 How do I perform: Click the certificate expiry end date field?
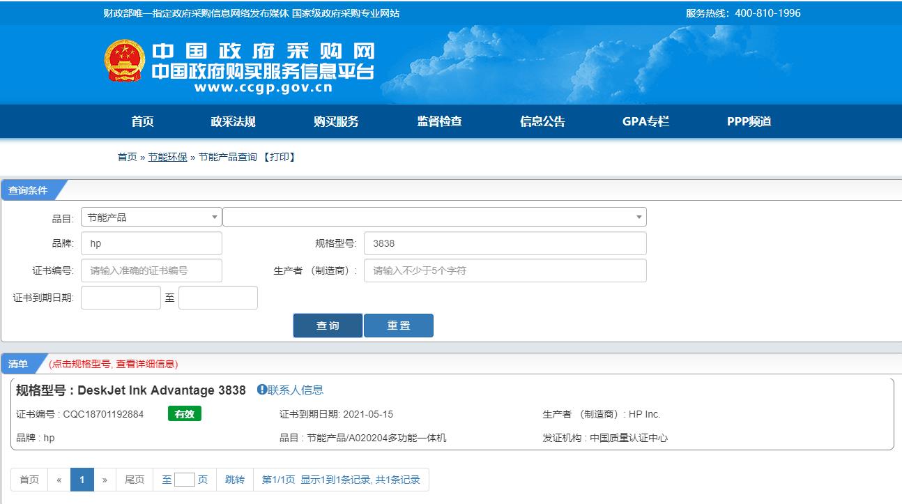(x=218, y=298)
